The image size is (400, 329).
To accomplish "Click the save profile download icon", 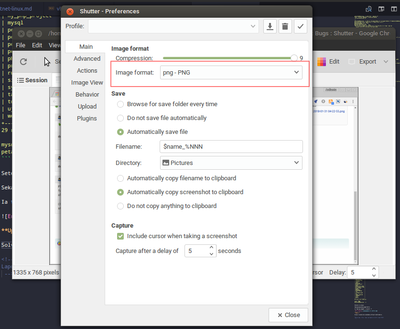I will point(270,27).
